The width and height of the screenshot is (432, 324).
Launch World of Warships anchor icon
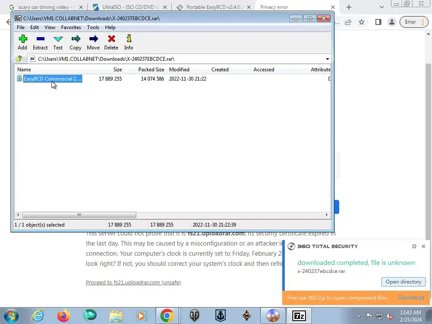[x=220, y=316]
